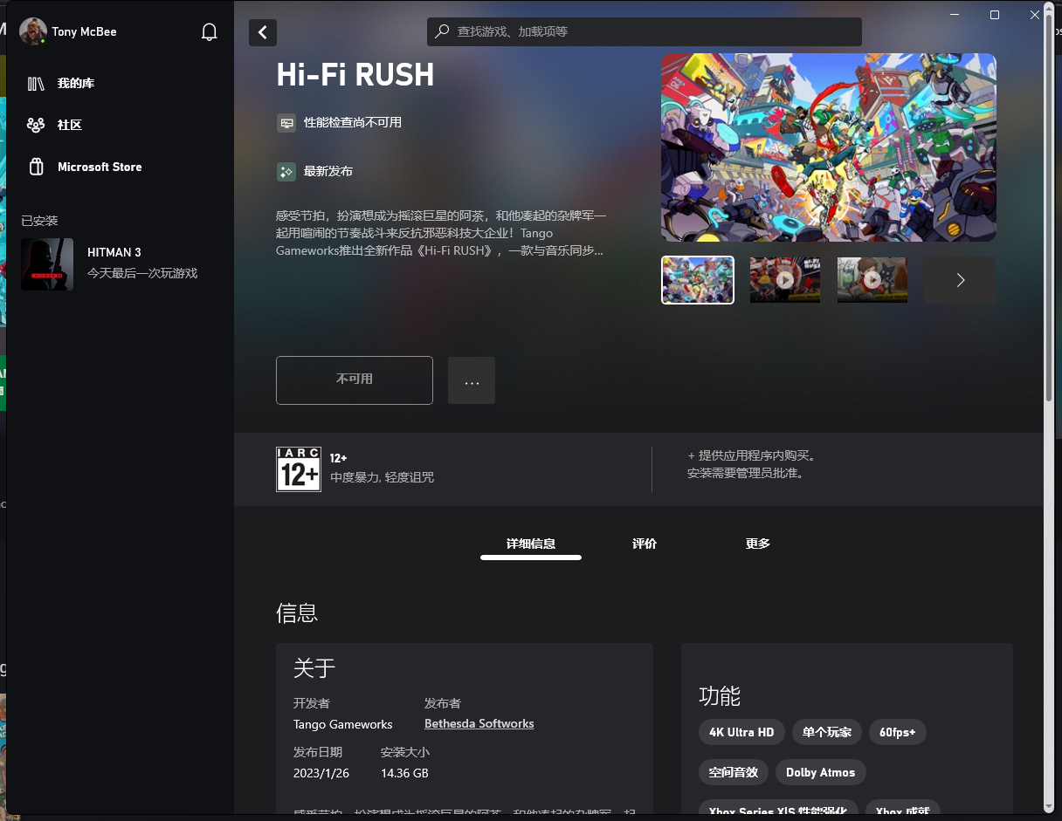This screenshot has width=1062, height=821.
Task: Click the 功能 card heading
Action: tap(720, 696)
